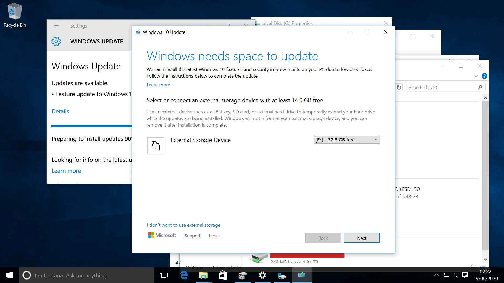Show hidden system tray icons
Image resolution: width=504 pixels, height=283 pixels.
[436, 275]
